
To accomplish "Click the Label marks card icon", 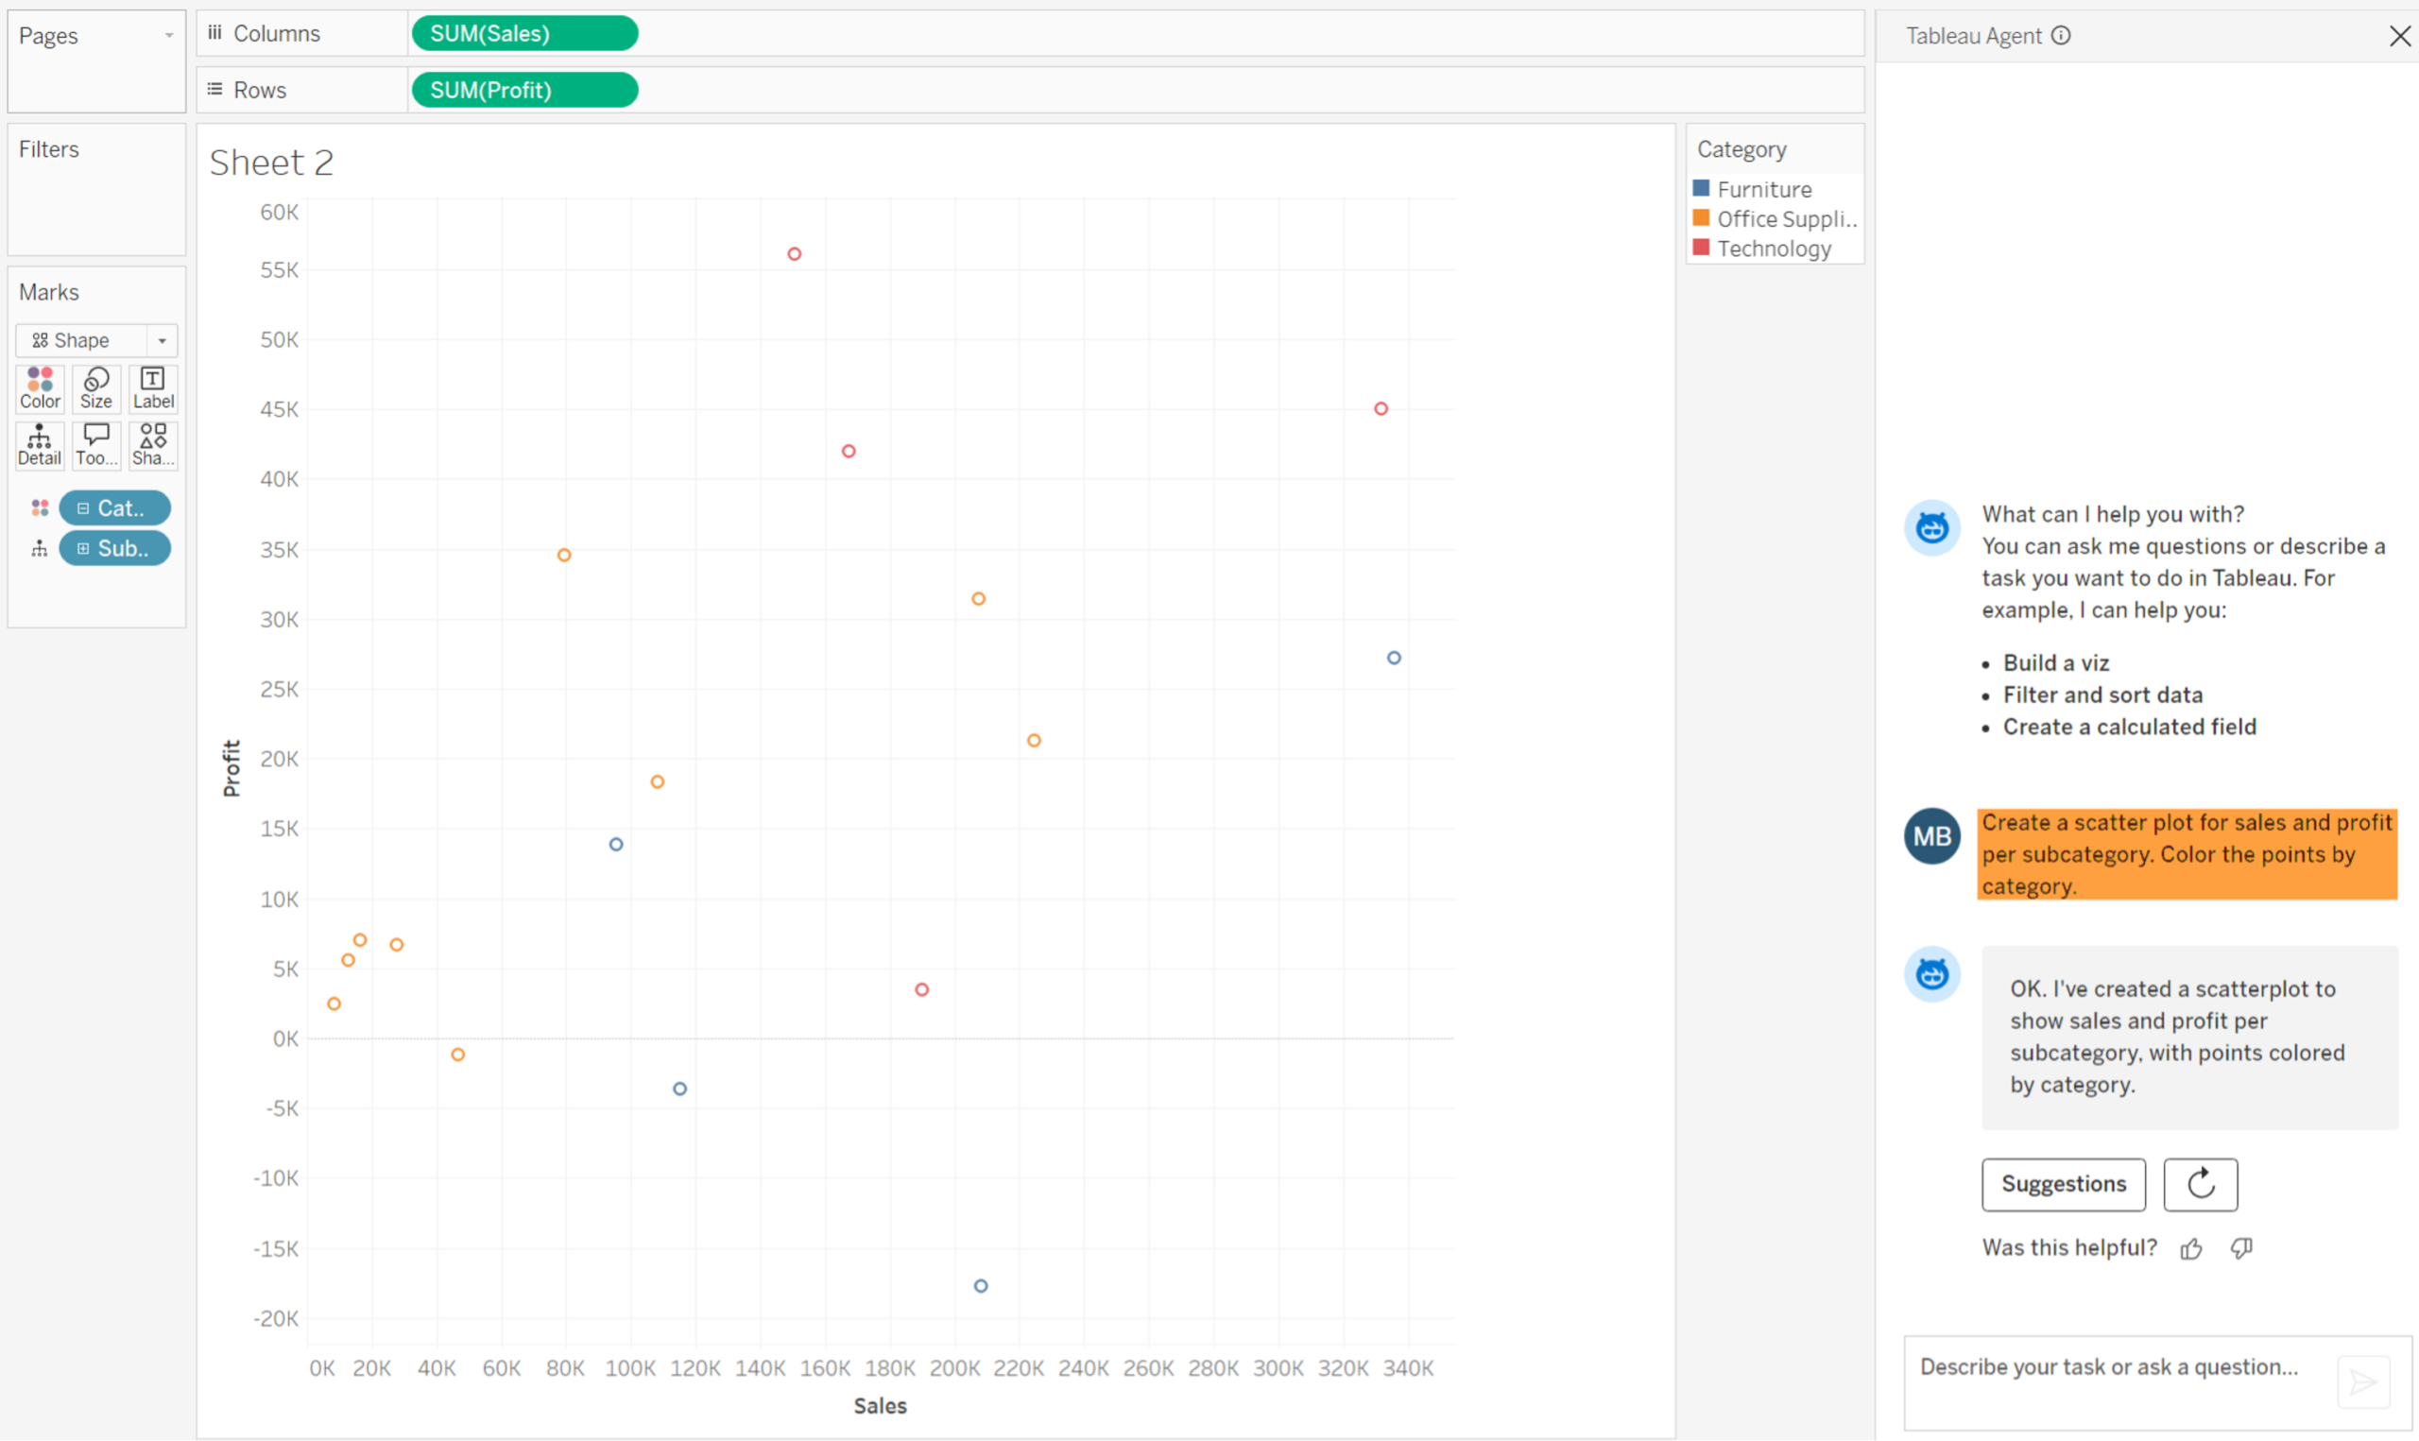I will click(x=153, y=387).
